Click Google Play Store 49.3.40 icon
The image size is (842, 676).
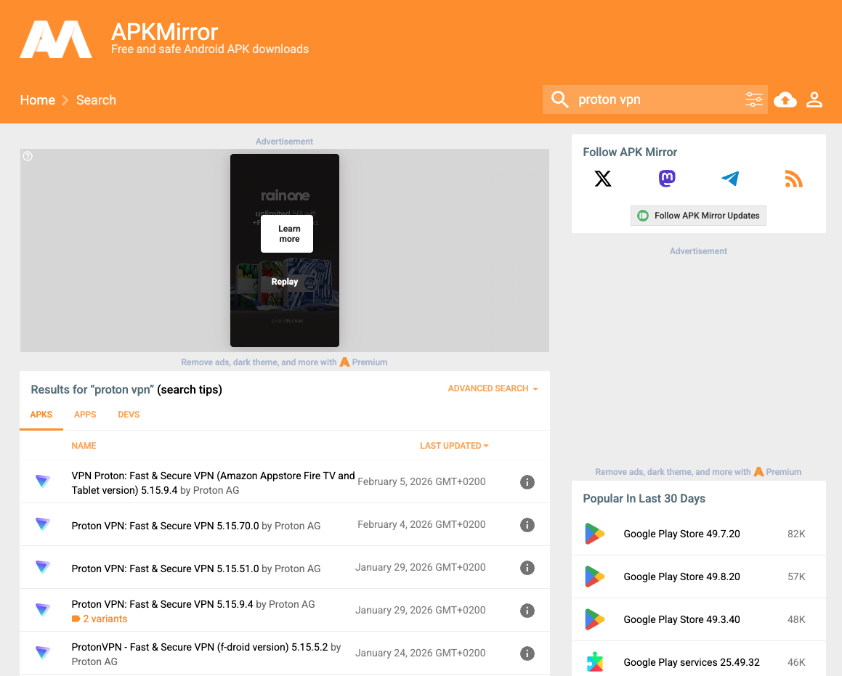click(594, 619)
